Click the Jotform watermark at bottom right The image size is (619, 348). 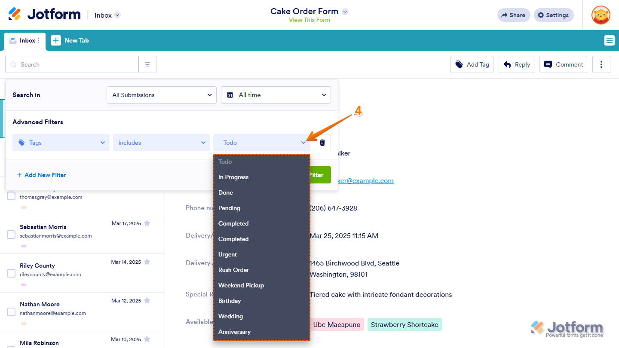(567, 328)
